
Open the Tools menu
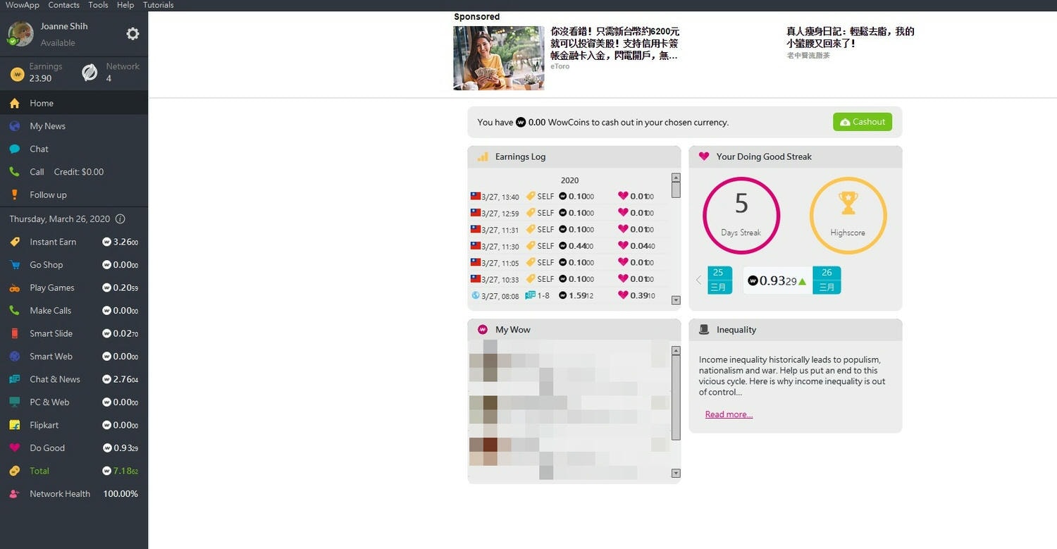pos(98,5)
